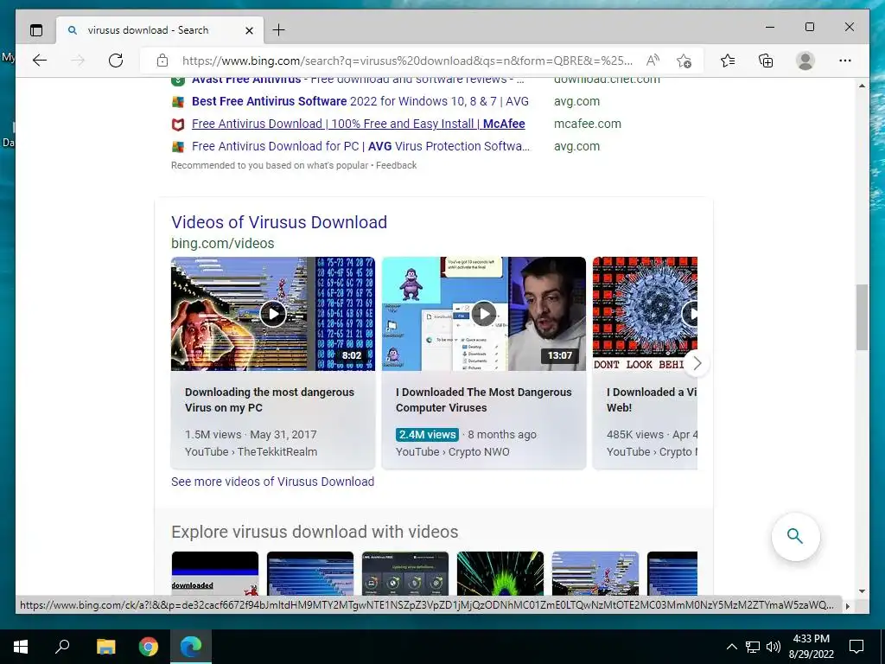
Task: Click the address bar URL field
Action: [407, 61]
